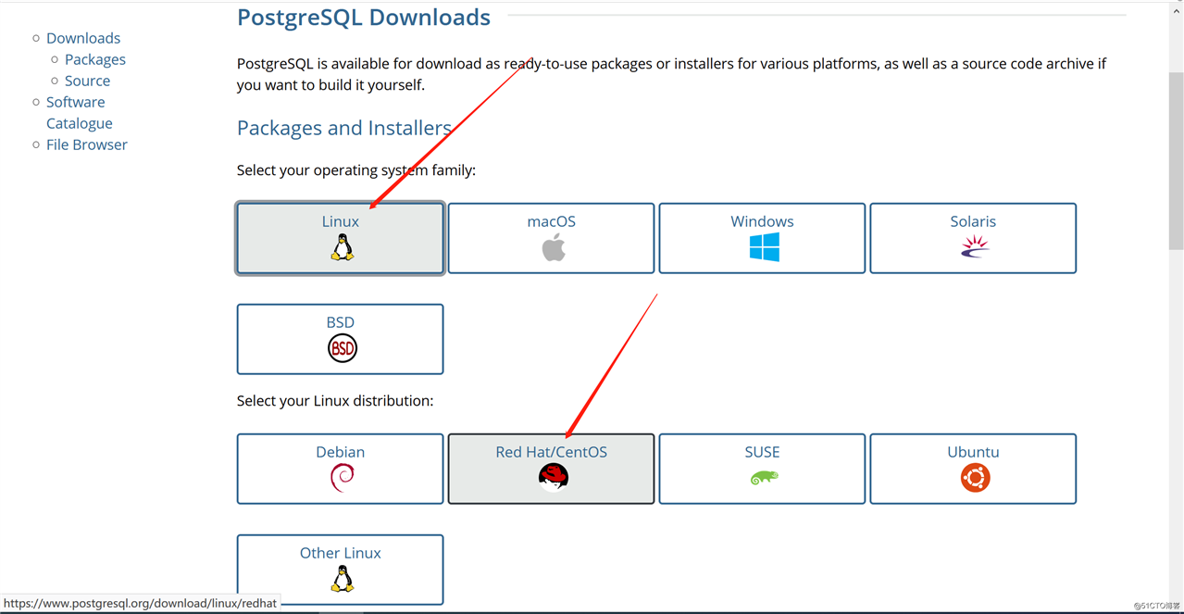Select the BSD label text
The image size is (1184, 614).
[x=341, y=322]
